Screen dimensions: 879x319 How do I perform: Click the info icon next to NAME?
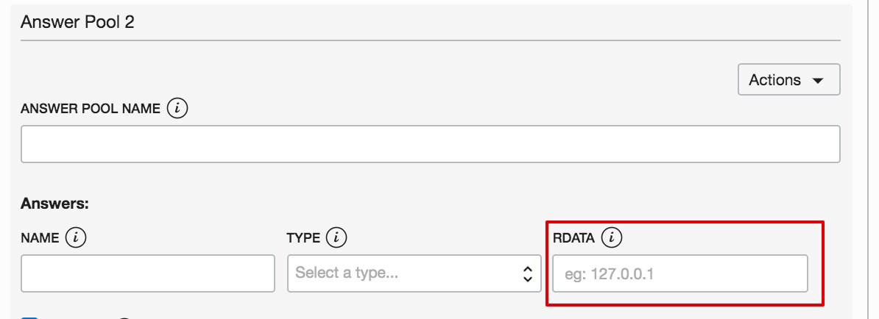click(x=76, y=237)
